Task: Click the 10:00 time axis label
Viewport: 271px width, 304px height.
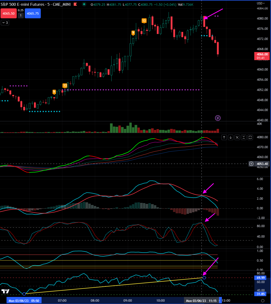Action: point(160,301)
